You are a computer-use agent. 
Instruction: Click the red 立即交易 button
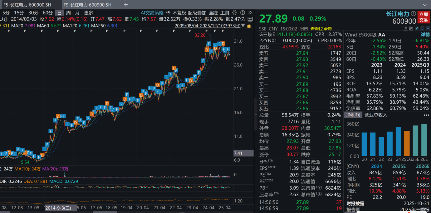pos(424,17)
